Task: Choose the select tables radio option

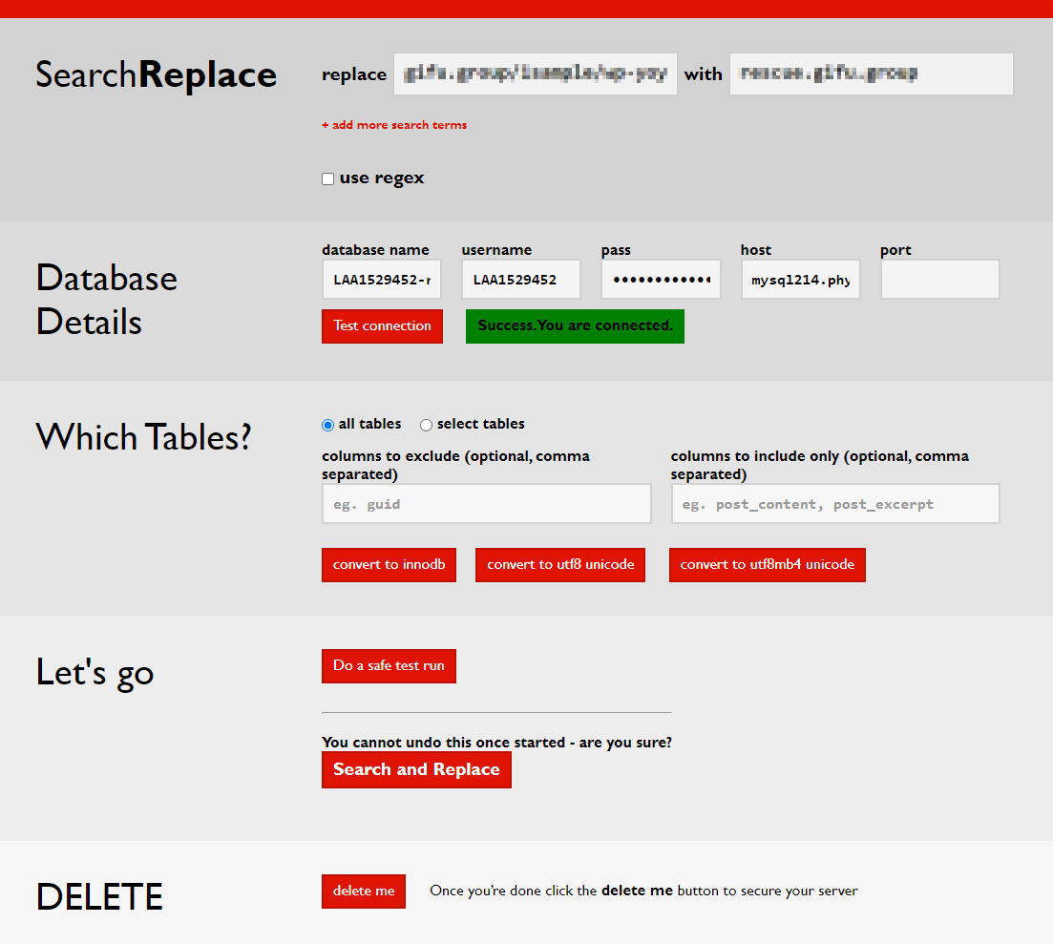Action: 426,425
